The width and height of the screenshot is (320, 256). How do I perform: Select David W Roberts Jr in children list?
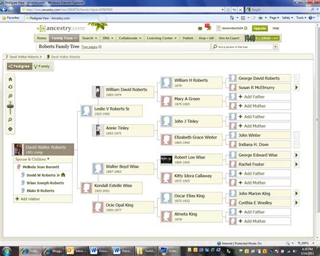43,175
